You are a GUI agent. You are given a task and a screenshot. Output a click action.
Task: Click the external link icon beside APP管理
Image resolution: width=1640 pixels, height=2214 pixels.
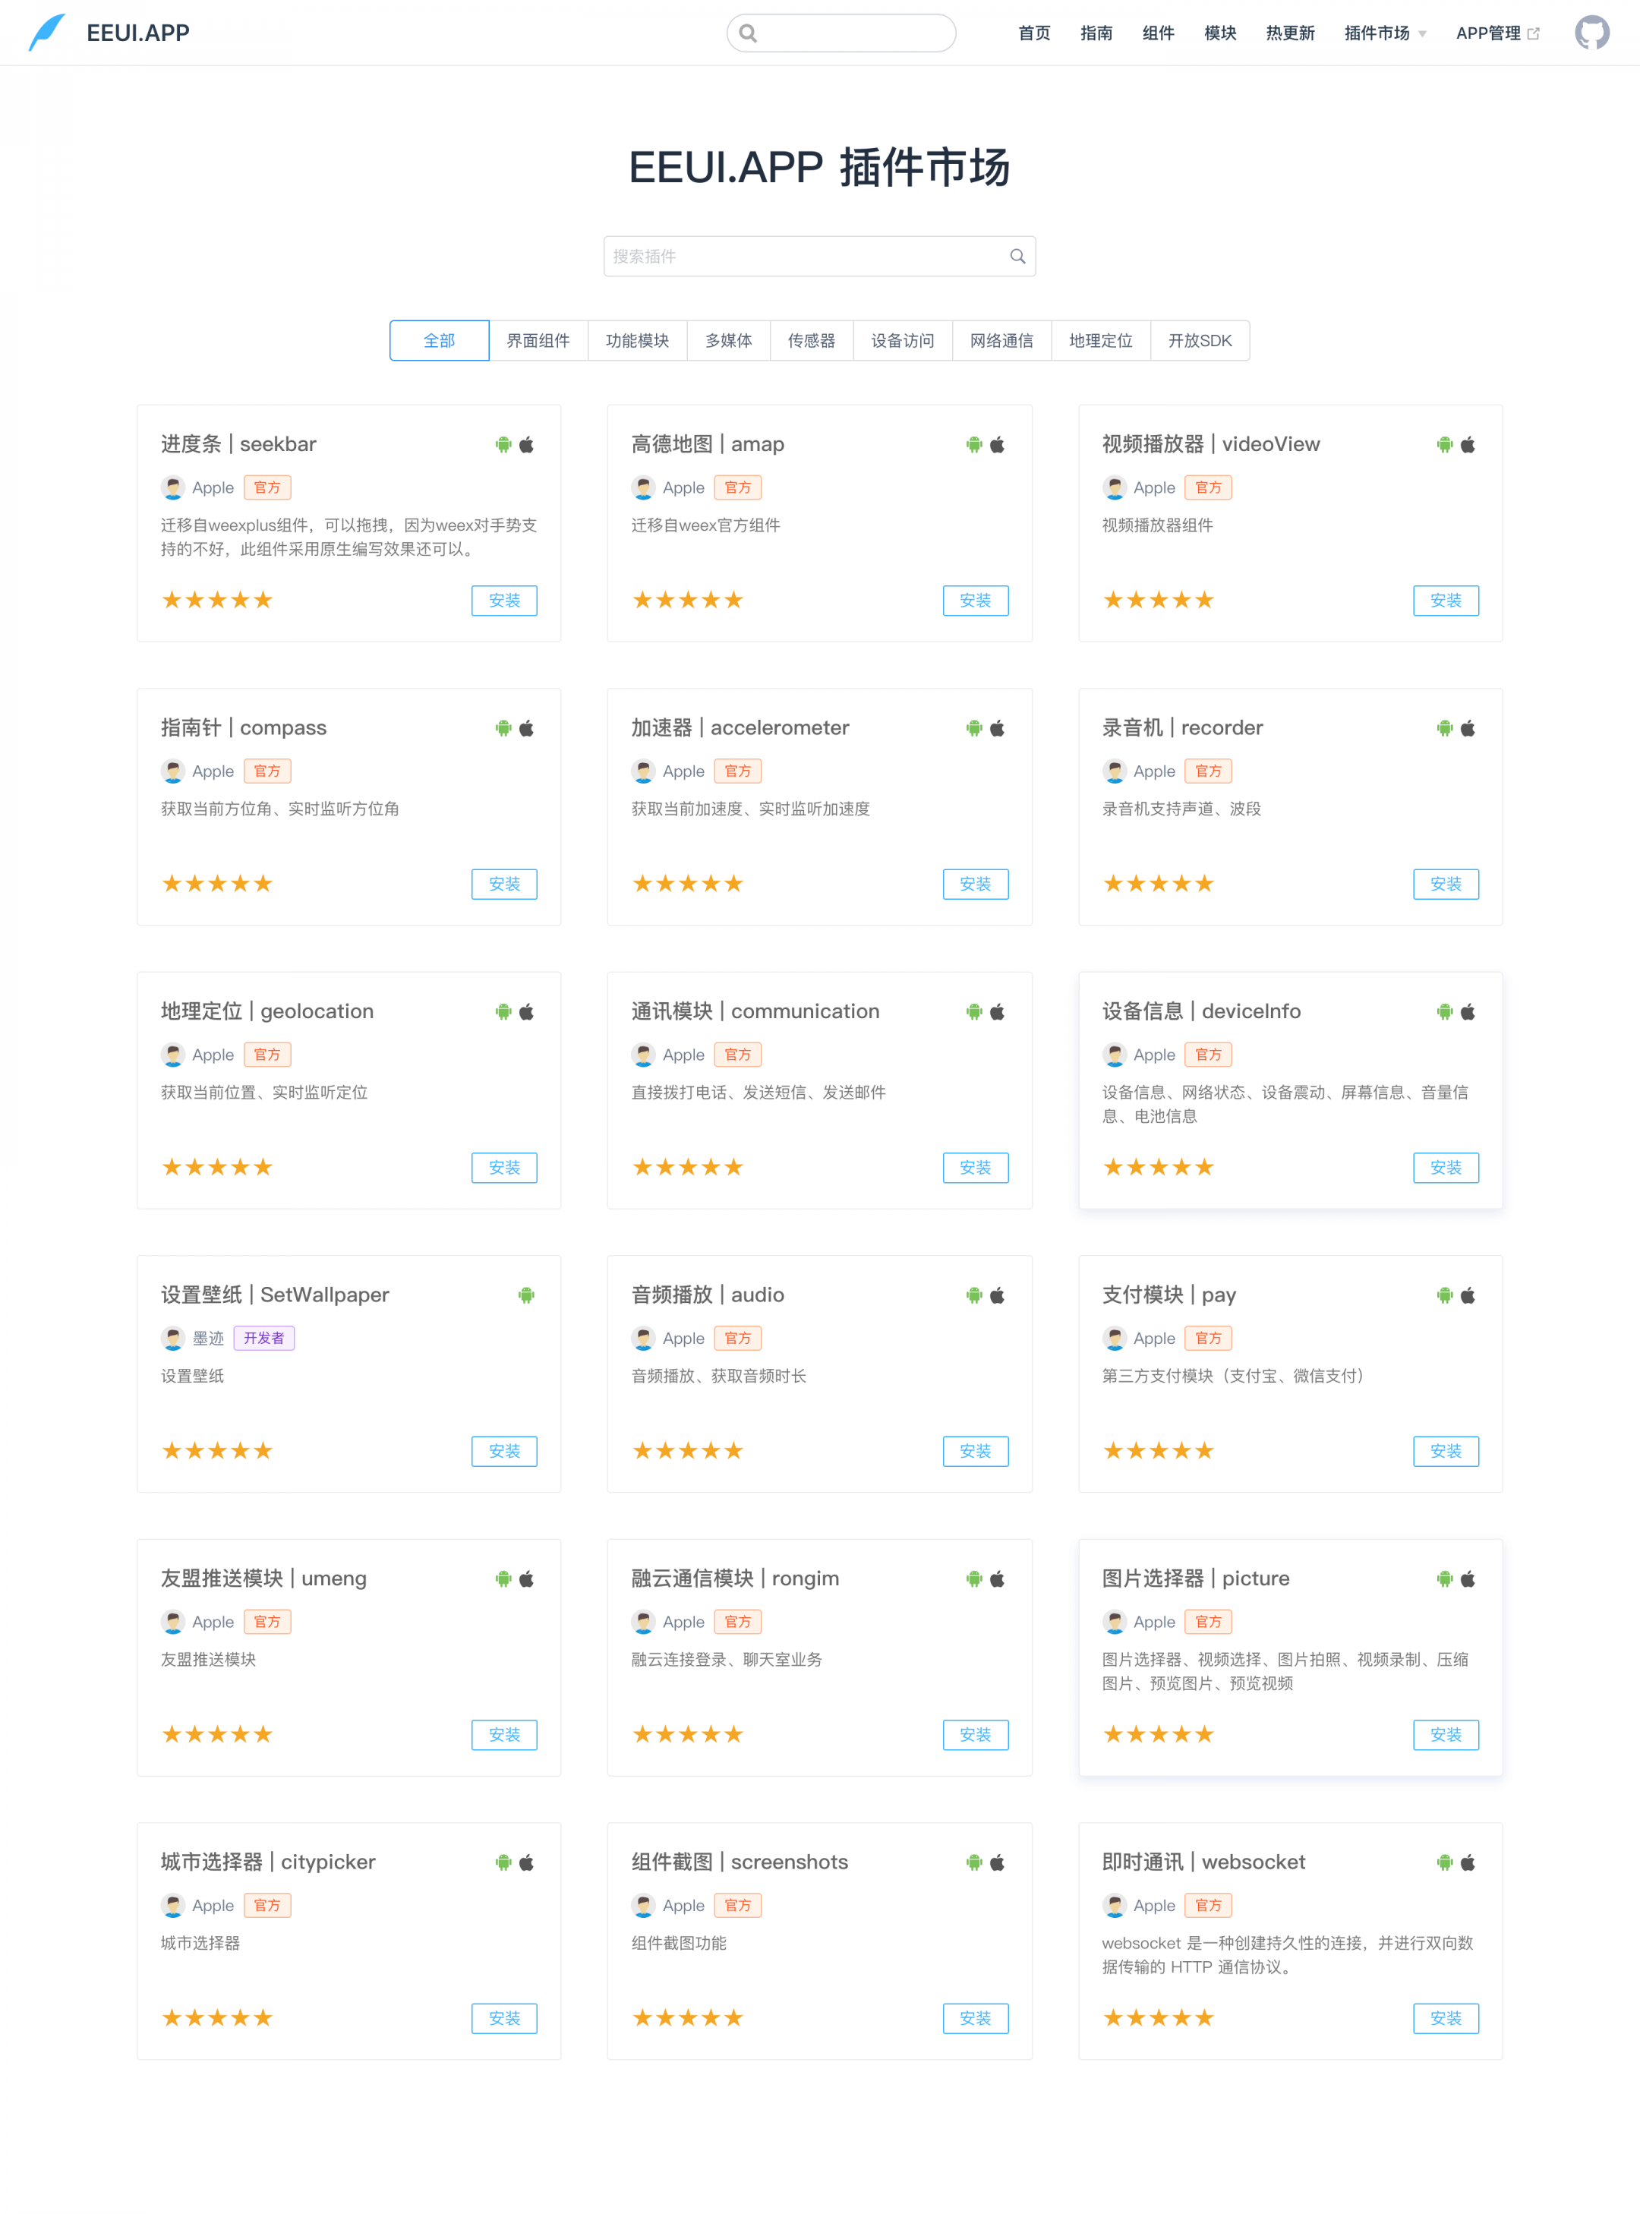click(1534, 33)
